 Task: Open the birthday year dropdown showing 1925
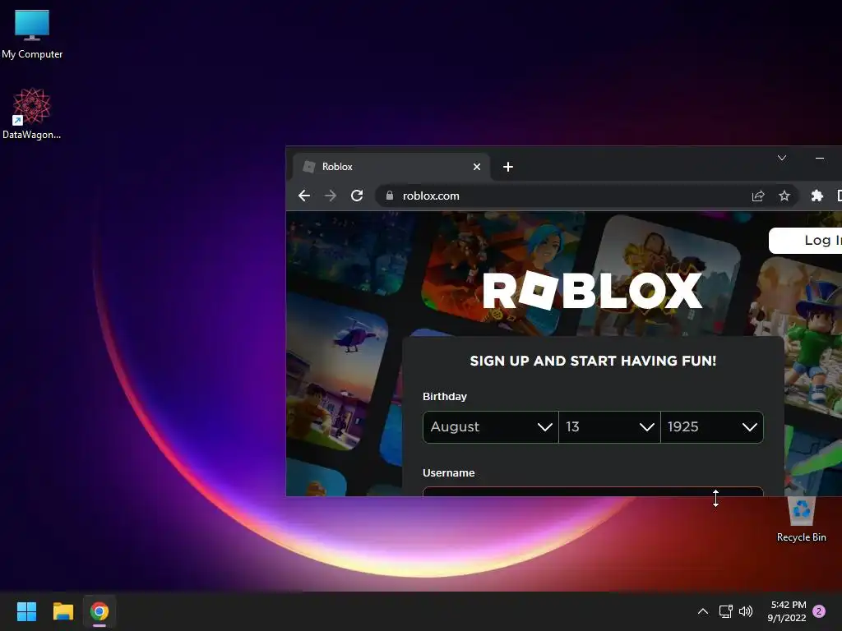(712, 427)
